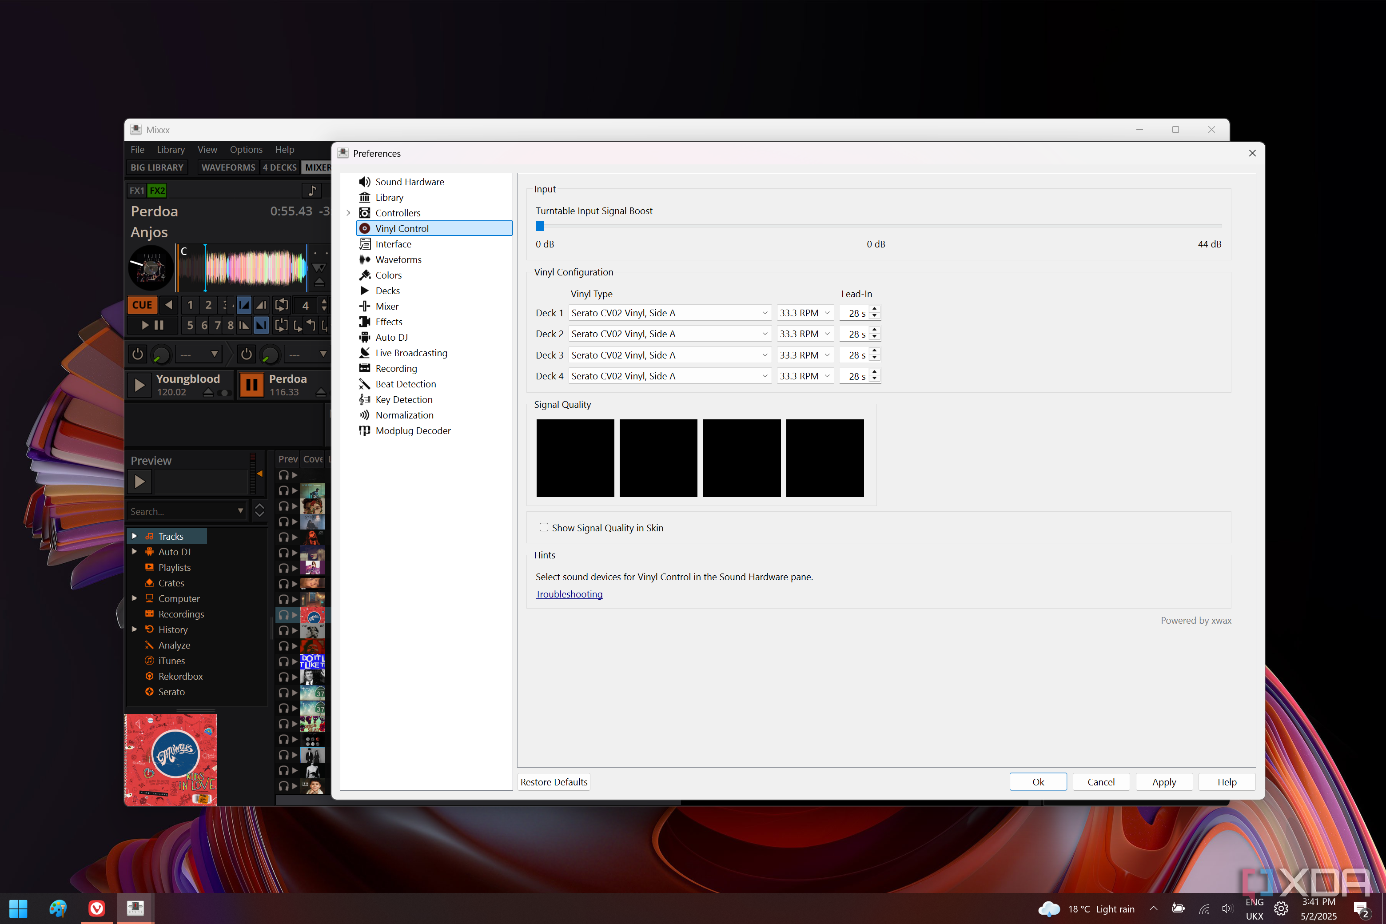Open Modplug Decoder settings

click(x=413, y=431)
